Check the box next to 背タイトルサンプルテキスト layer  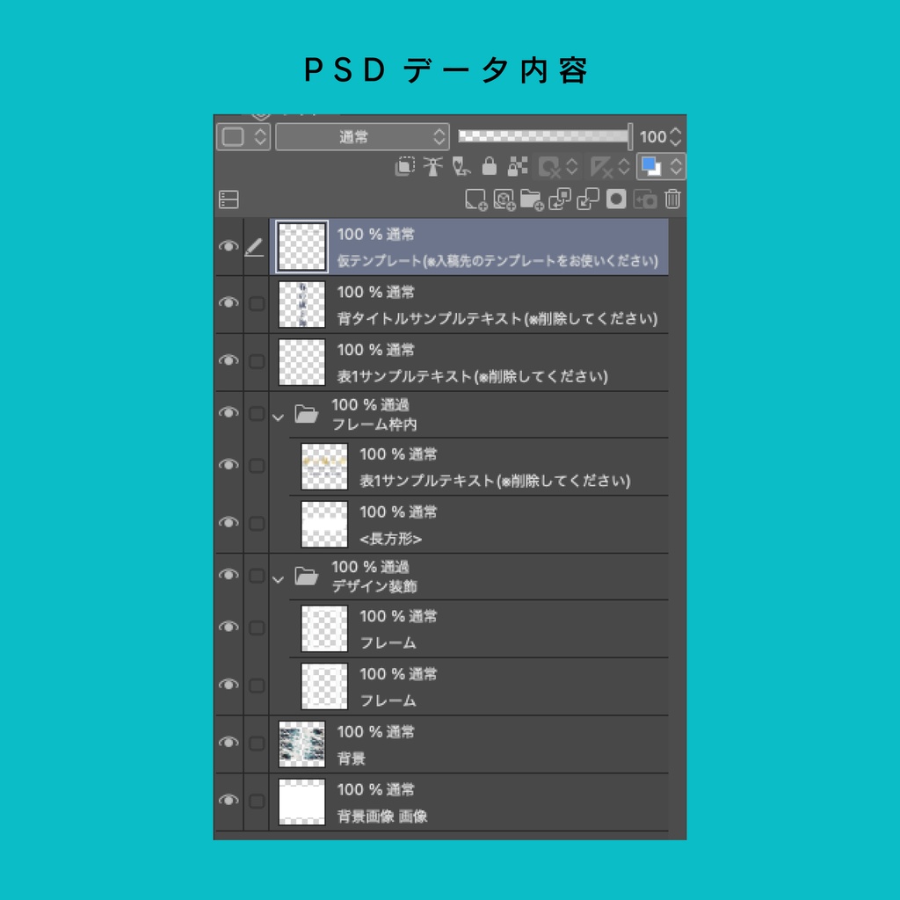click(x=257, y=303)
